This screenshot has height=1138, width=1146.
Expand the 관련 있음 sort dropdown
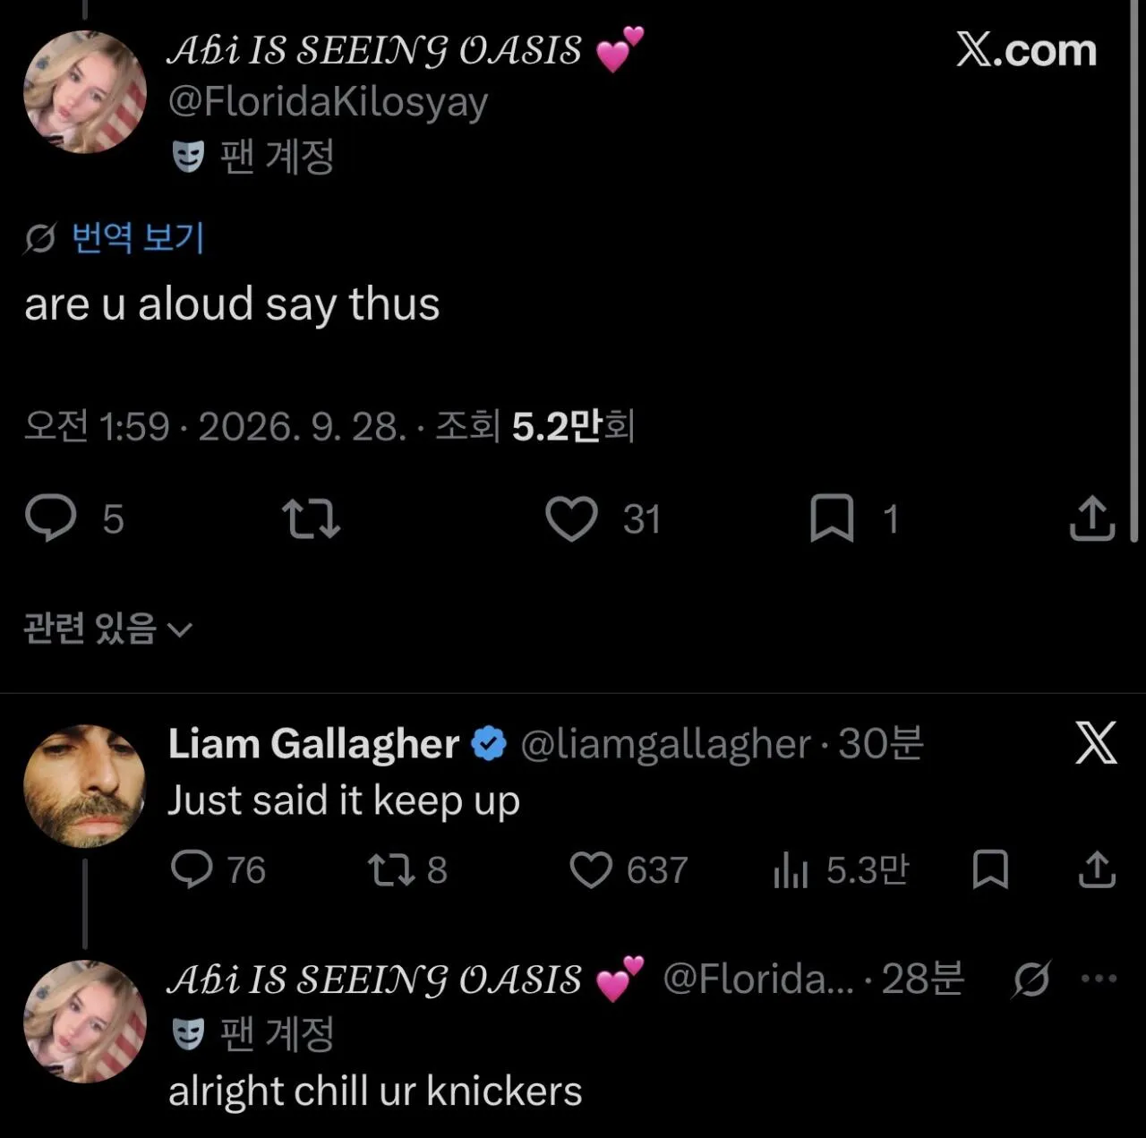tap(107, 629)
